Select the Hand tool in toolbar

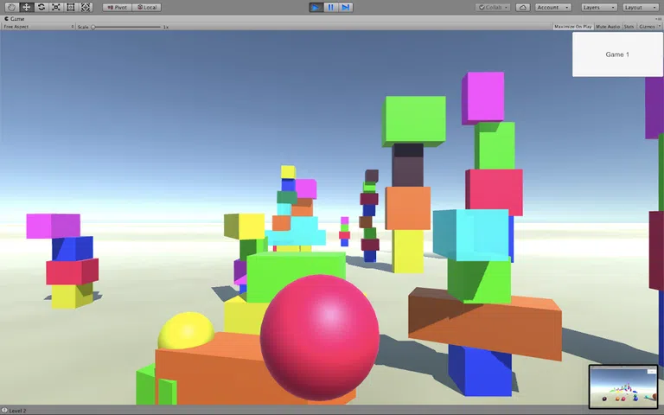(x=11, y=7)
